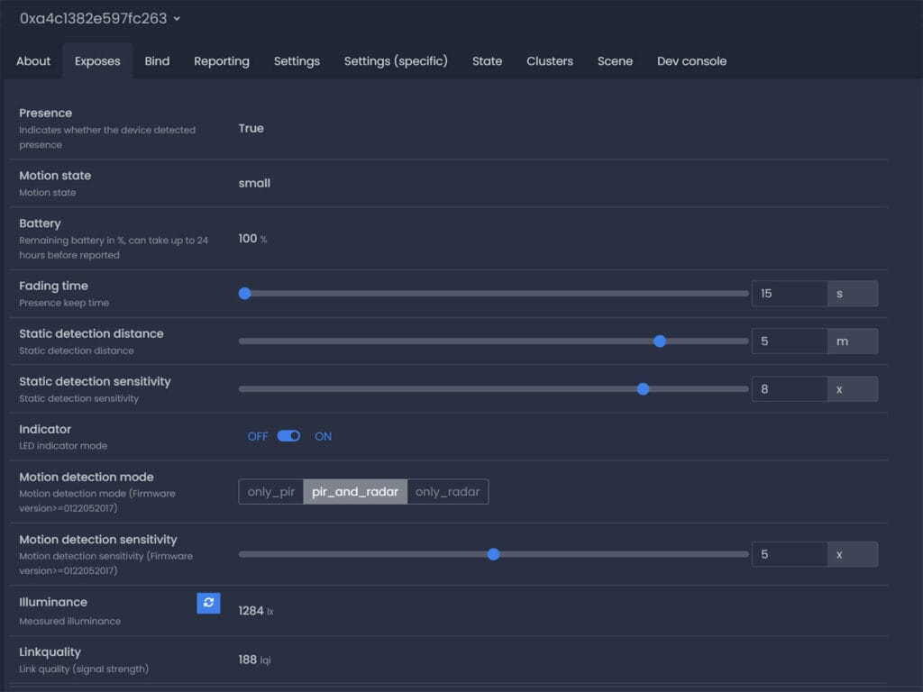This screenshot has height=692, width=923.
Task: Select only_pir motion detection mode
Action: pyautogui.click(x=271, y=492)
